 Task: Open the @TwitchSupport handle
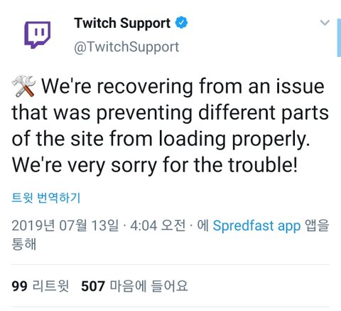point(126,47)
